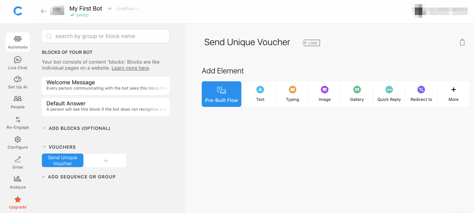Screen dimensions: 474x213
Task: Open Set Up AI section
Action: (18, 82)
